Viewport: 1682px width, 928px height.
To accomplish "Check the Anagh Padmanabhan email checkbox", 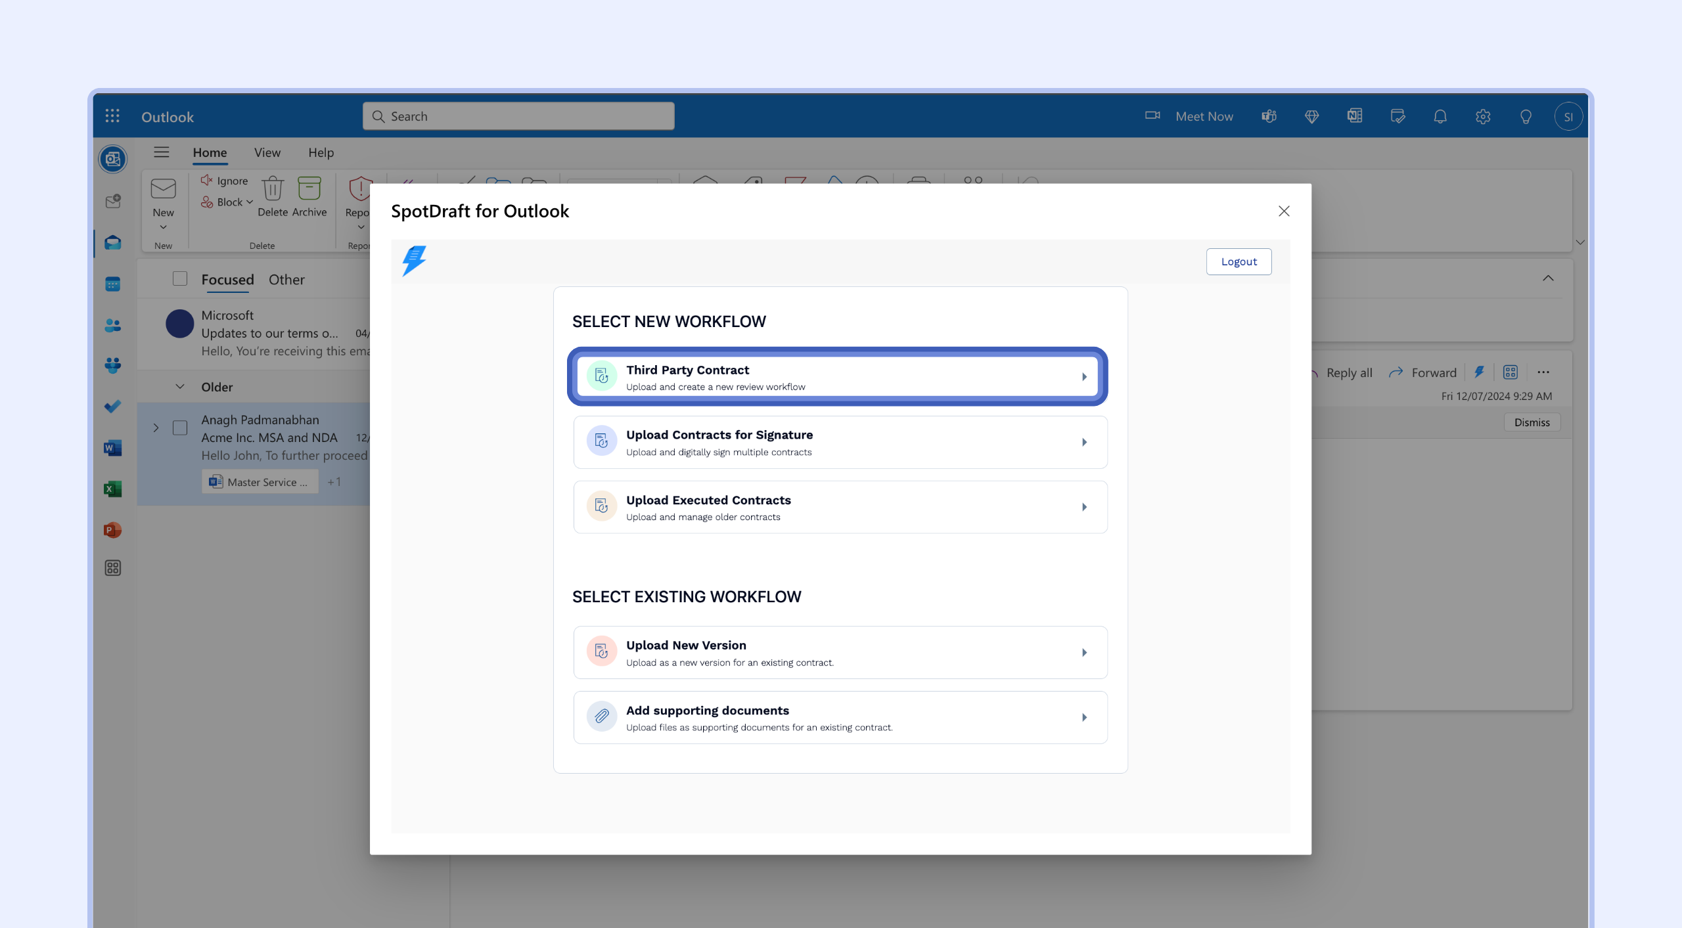I will [179, 428].
